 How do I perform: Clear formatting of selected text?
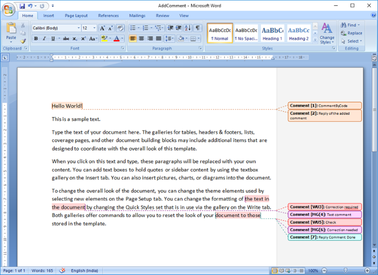pos(120,28)
